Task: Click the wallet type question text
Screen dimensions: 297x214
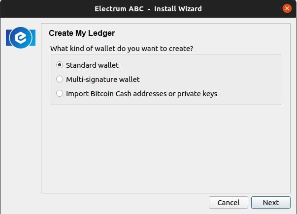Action: 122,49
